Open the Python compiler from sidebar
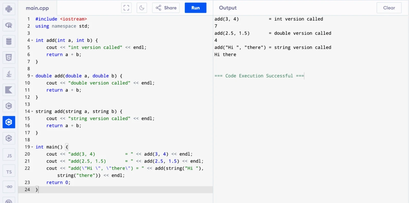 click(9, 9)
